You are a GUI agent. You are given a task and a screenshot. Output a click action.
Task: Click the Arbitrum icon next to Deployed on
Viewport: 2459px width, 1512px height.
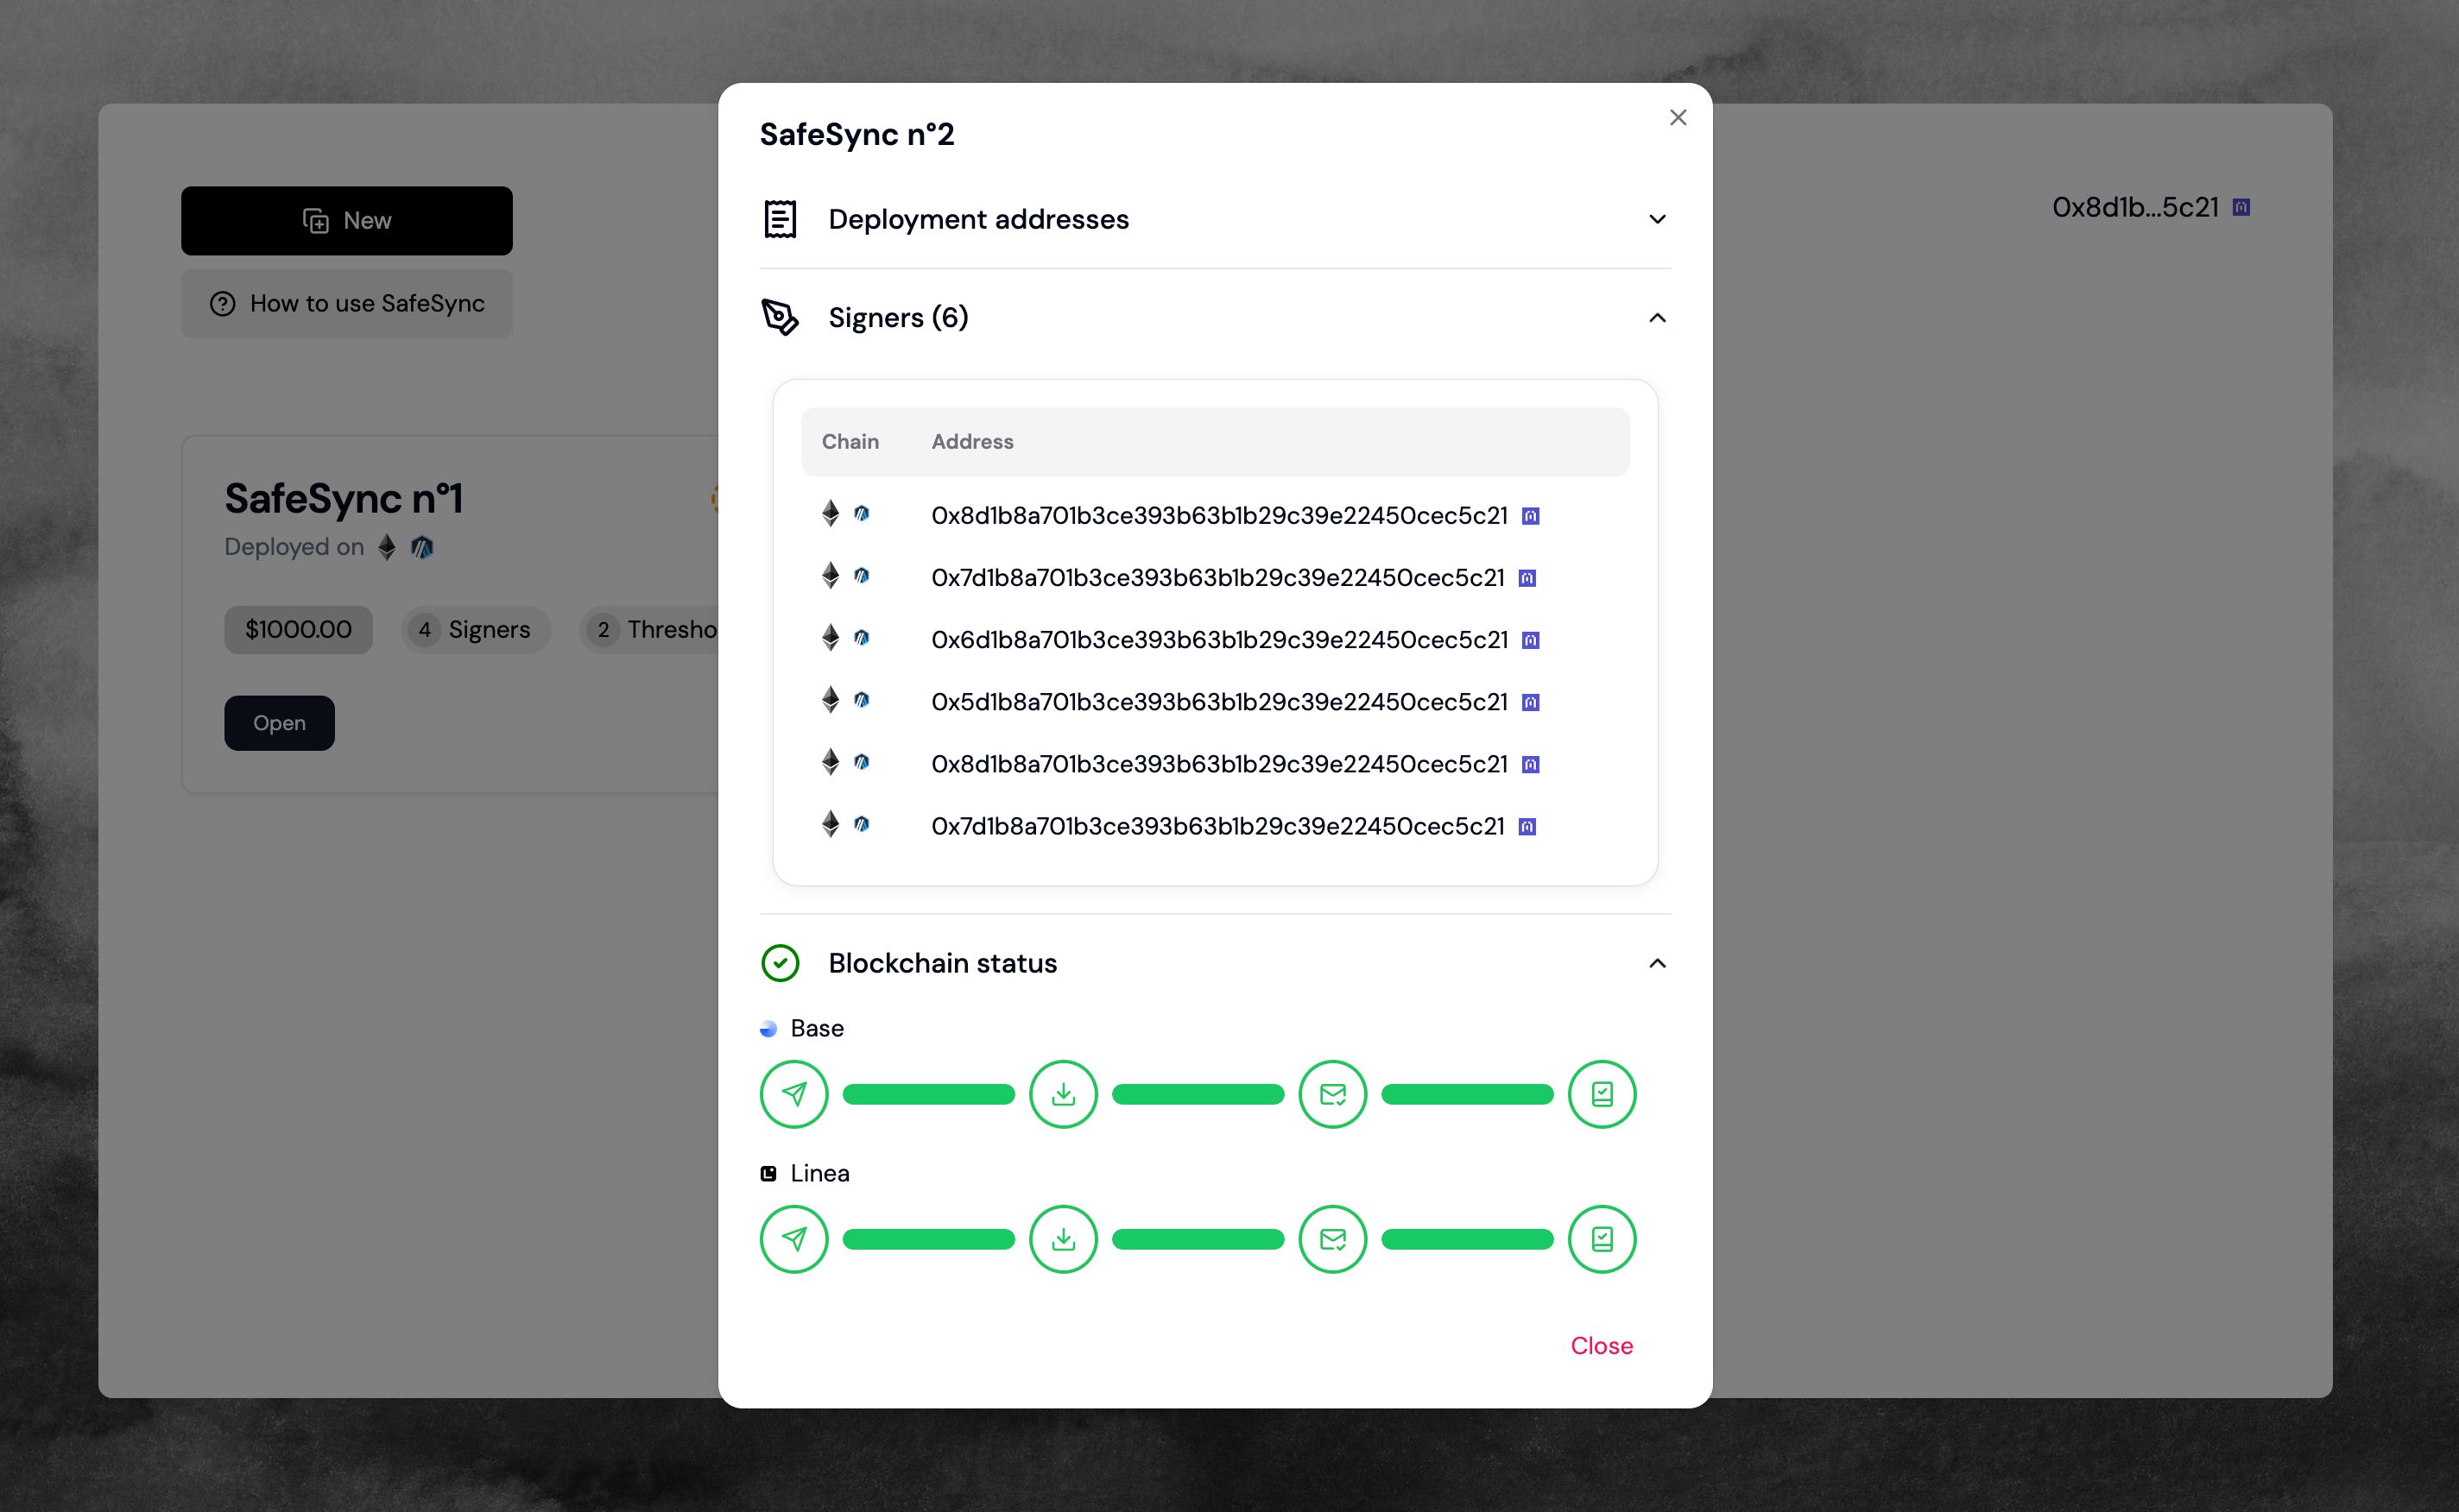click(422, 547)
